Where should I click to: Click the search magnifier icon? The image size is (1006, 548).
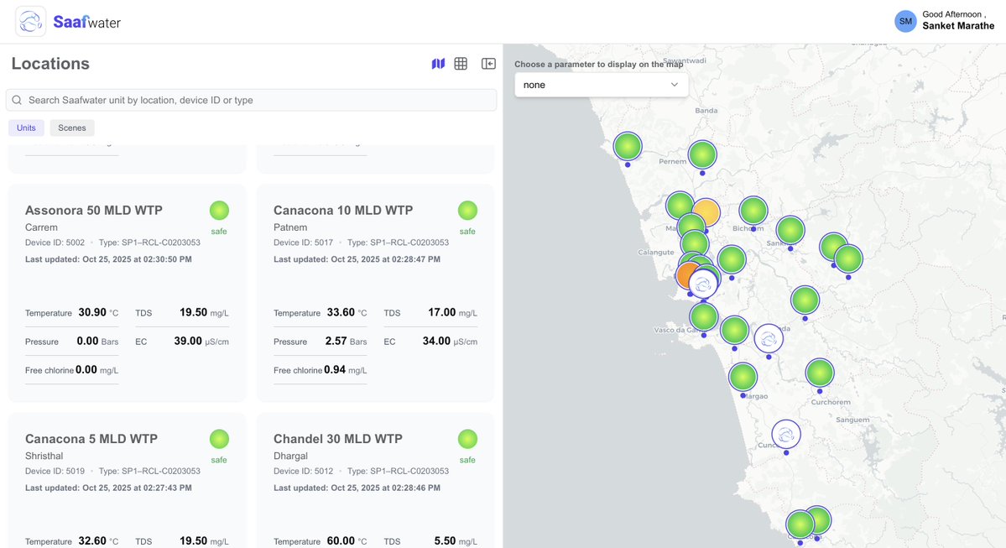[x=18, y=100]
